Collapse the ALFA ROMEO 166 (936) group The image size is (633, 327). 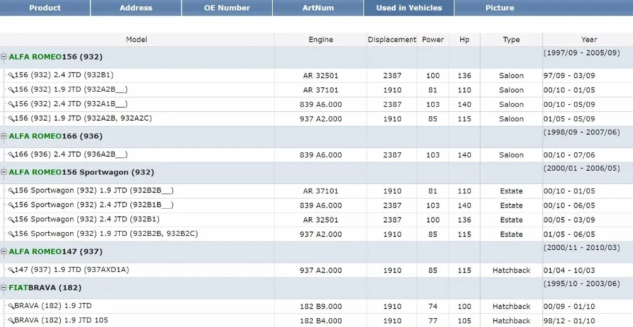click(x=4, y=136)
